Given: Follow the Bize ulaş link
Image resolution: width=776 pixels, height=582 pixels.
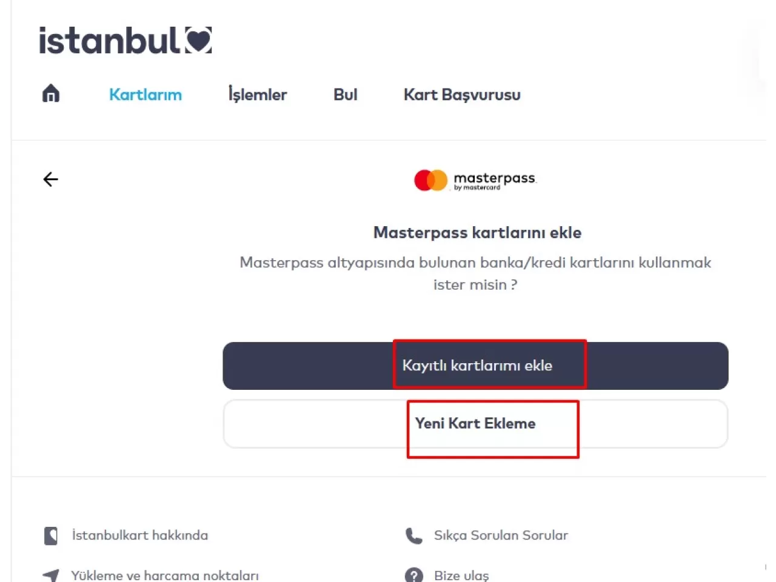Looking at the screenshot, I should [461, 575].
